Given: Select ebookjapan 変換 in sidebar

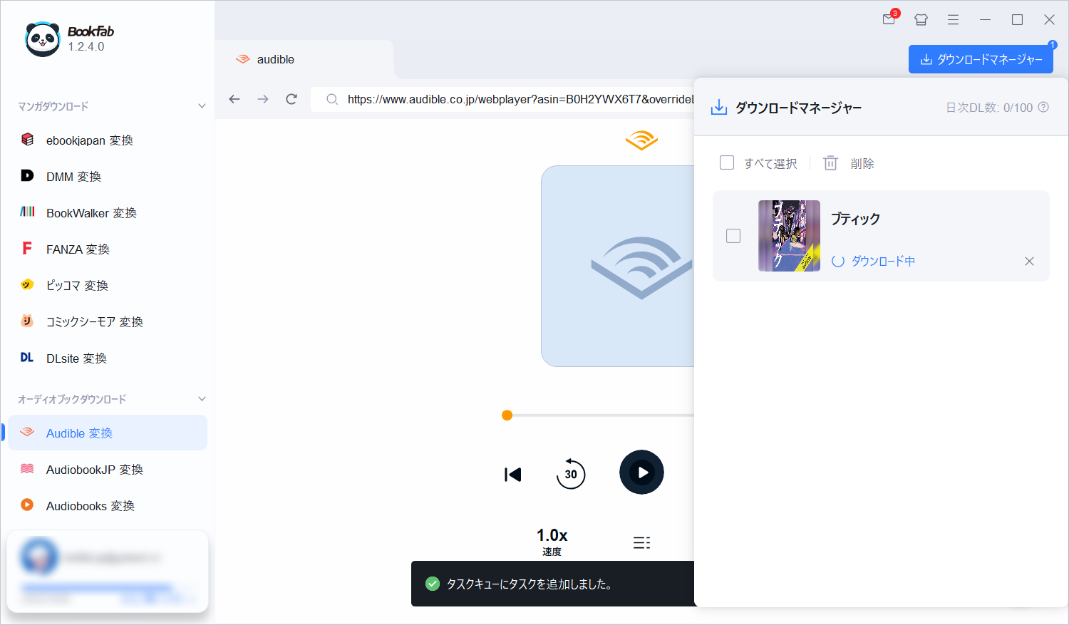Looking at the screenshot, I should click(107, 140).
